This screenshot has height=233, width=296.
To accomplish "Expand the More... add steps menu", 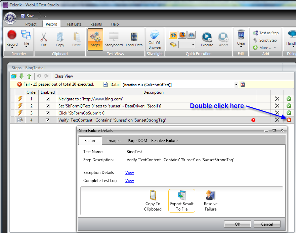I will point(265,48).
